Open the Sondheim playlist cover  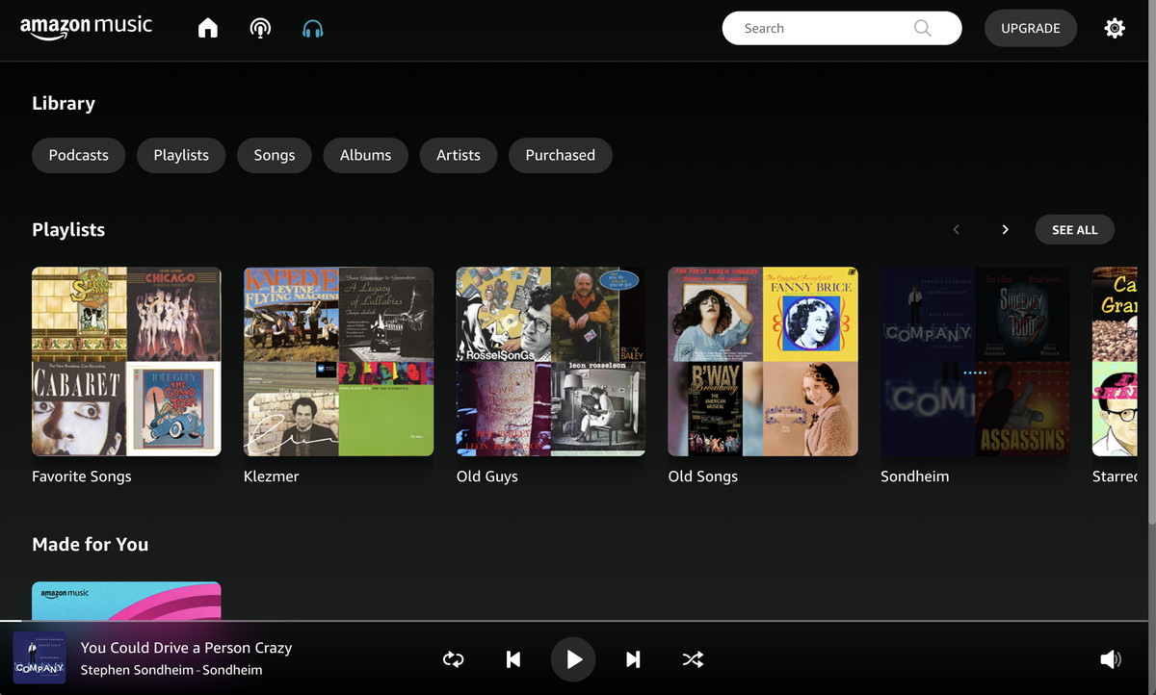[x=975, y=361]
